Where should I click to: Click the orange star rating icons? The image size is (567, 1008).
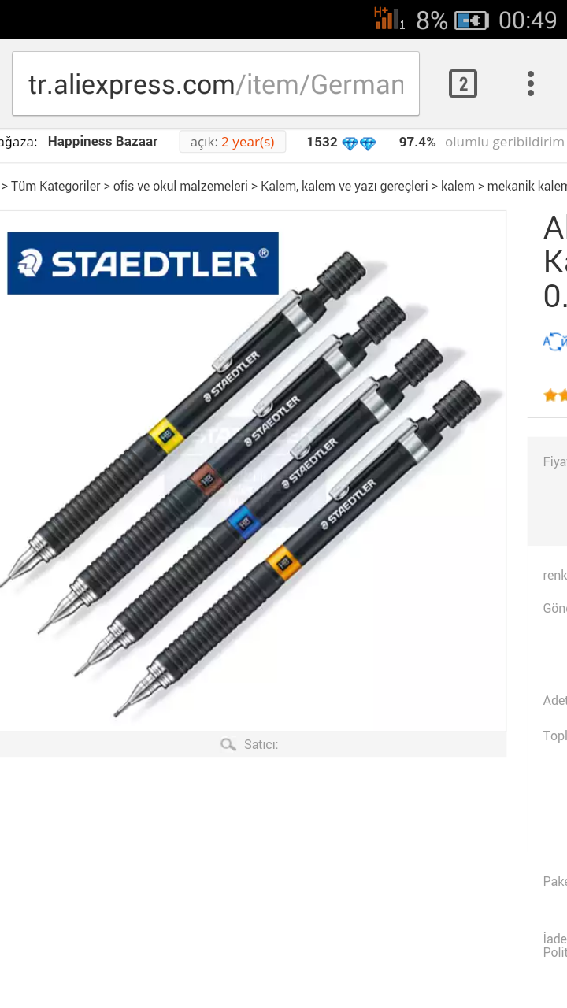pyautogui.click(x=555, y=395)
